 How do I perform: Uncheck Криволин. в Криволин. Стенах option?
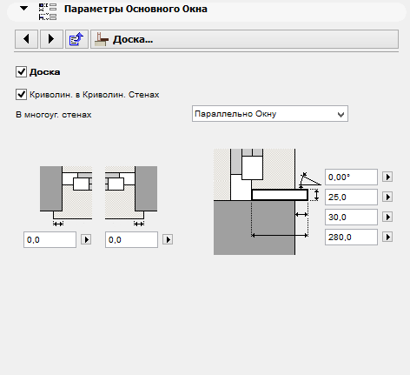pyautogui.click(x=21, y=95)
